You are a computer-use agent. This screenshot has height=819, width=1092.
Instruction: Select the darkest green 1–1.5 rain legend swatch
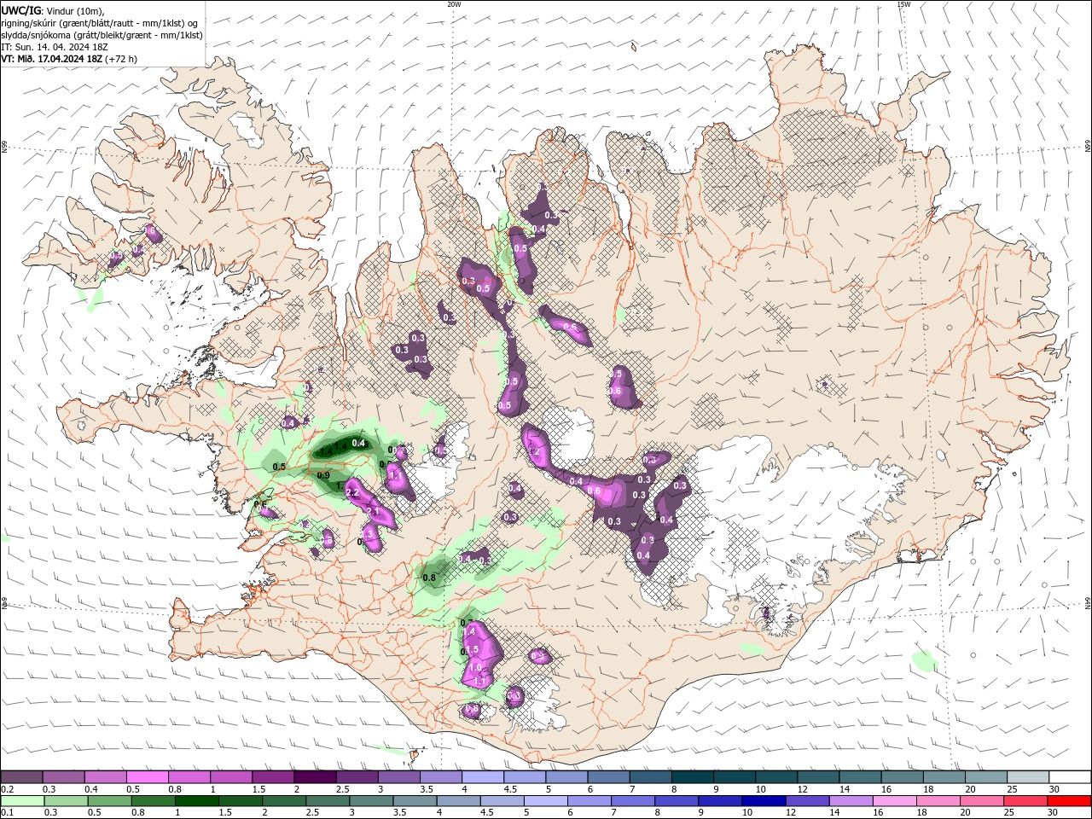tap(196, 801)
